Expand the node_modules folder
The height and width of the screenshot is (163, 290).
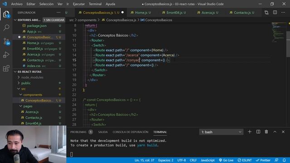[32, 77]
